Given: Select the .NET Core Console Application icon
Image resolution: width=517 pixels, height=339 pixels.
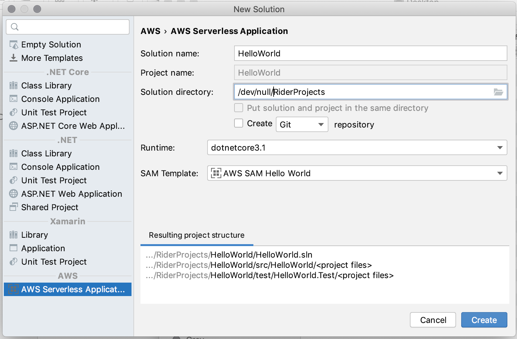Looking at the screenshot, I should click(x=13, y=99).
